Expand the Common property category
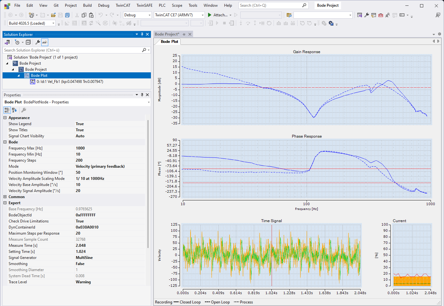 [x=5, y=197]
